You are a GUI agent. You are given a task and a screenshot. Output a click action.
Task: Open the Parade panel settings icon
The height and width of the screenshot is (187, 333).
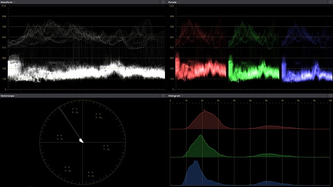[x=330, y=2]
